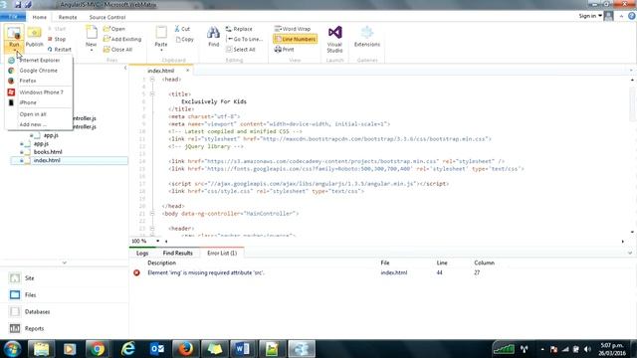Switch to the Home ribbon tab
Viewport: 637px width, 358px height.
click(40, 17)
